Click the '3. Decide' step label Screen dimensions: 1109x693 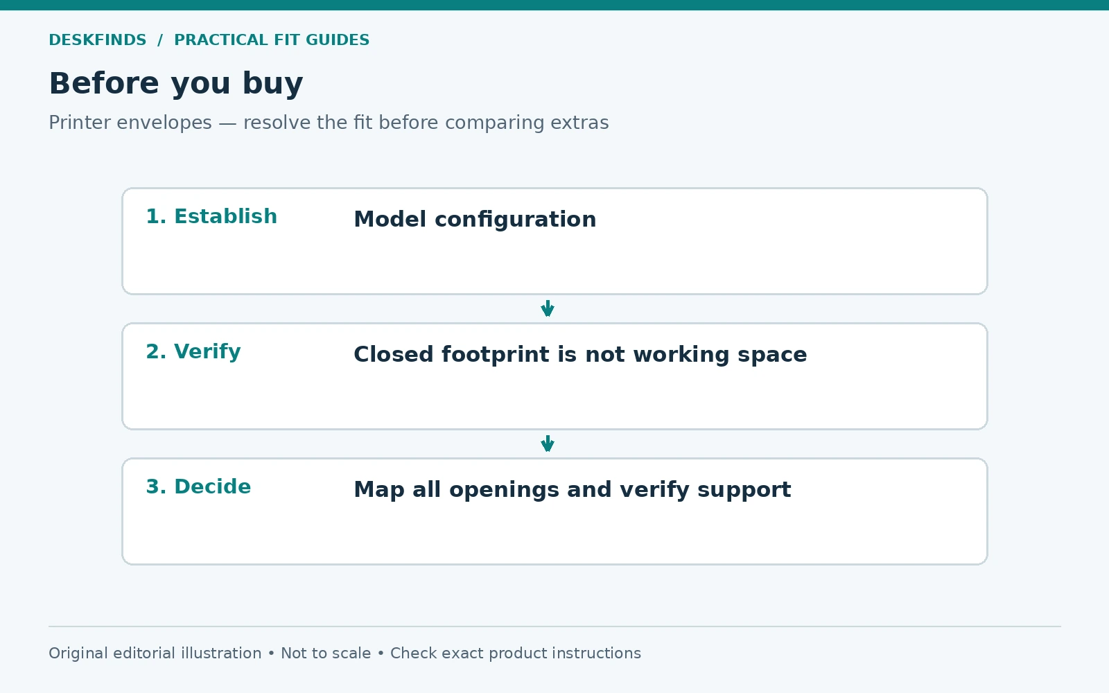198,486
